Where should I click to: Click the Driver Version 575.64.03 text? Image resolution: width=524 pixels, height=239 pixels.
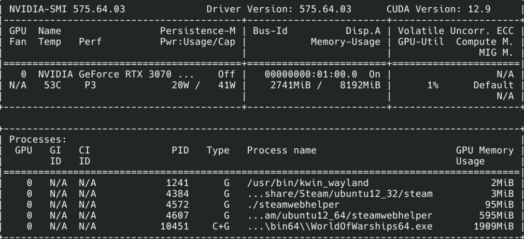click(x=279, y=9)
